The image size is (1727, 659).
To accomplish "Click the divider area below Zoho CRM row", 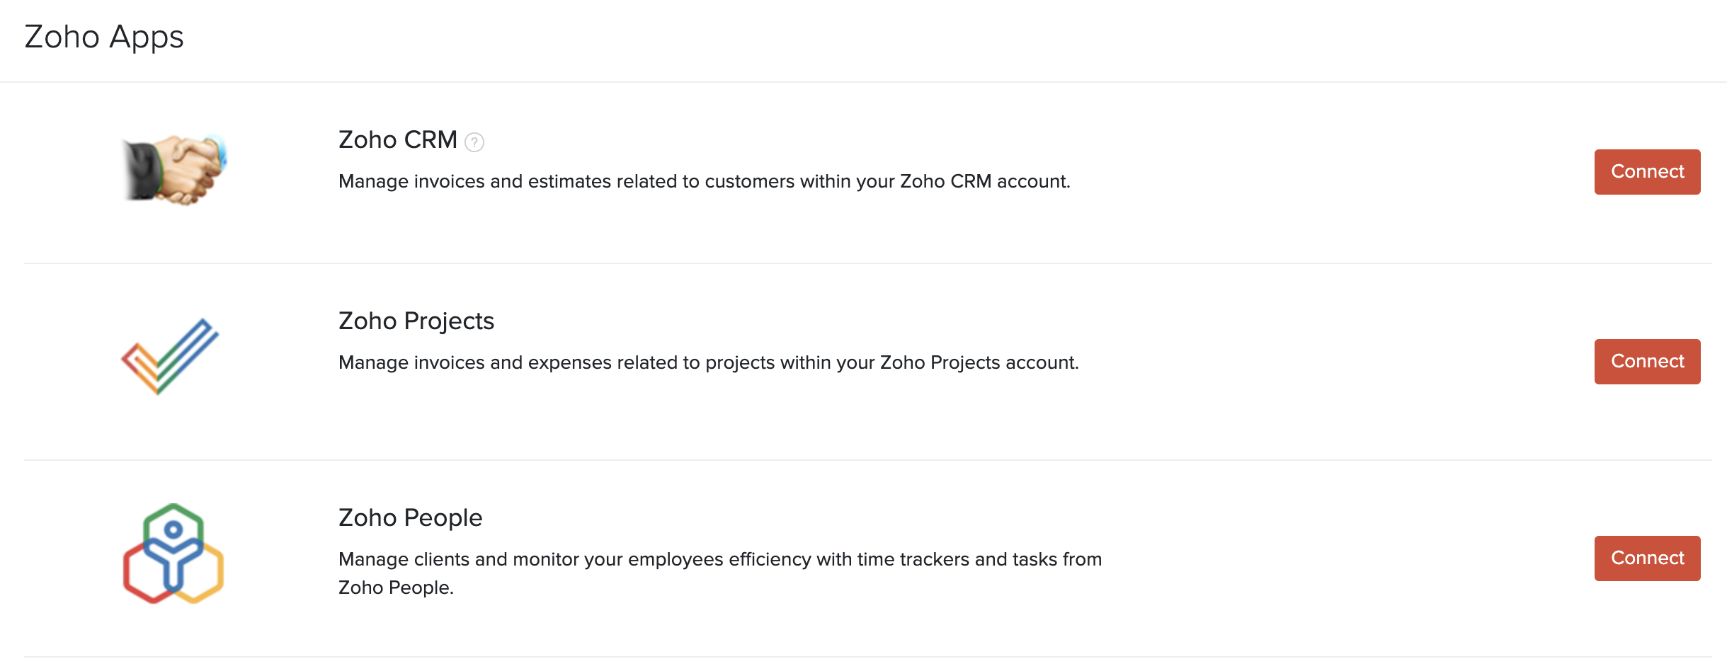I will [x=864, y=263].
